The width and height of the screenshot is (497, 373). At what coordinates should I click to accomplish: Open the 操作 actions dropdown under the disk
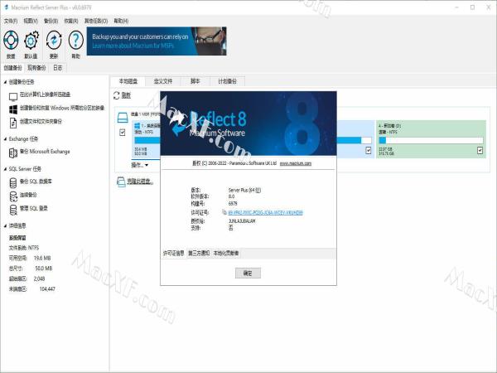point(140,165)
